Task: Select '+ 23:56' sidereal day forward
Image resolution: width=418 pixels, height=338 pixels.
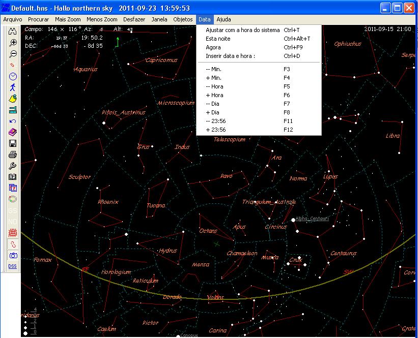Action: [x=259, y=130]
